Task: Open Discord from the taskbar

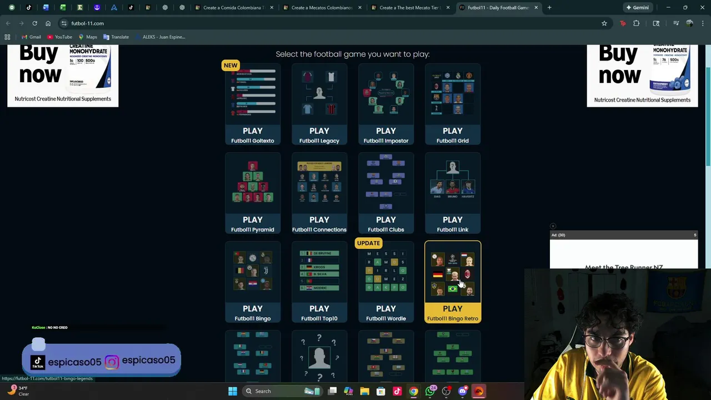Action: coord(462,391)
